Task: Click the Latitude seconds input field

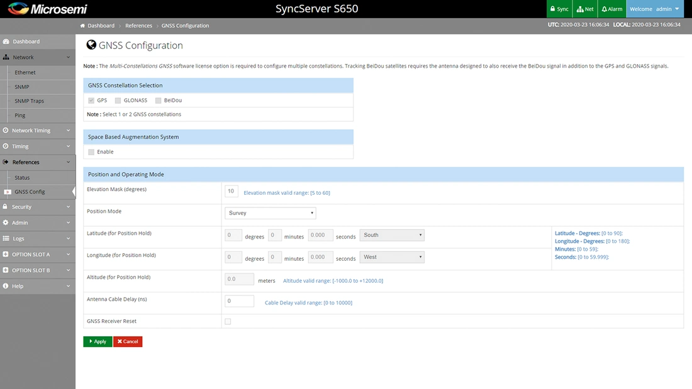Action: click(x=320, y=235)
